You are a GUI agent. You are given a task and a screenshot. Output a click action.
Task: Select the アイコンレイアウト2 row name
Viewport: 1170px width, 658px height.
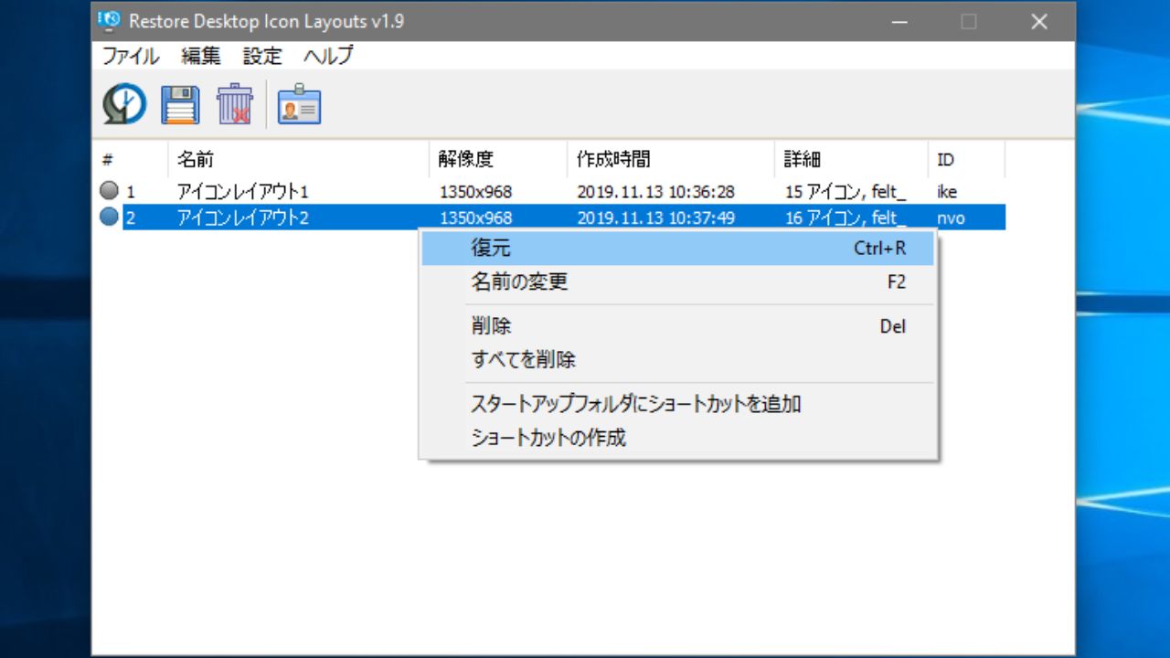(x=243, y=218)
